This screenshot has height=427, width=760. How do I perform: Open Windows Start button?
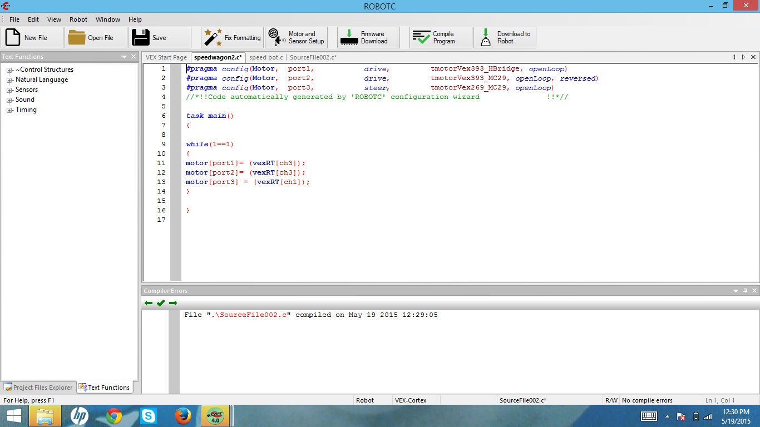[x=14, y=416]
